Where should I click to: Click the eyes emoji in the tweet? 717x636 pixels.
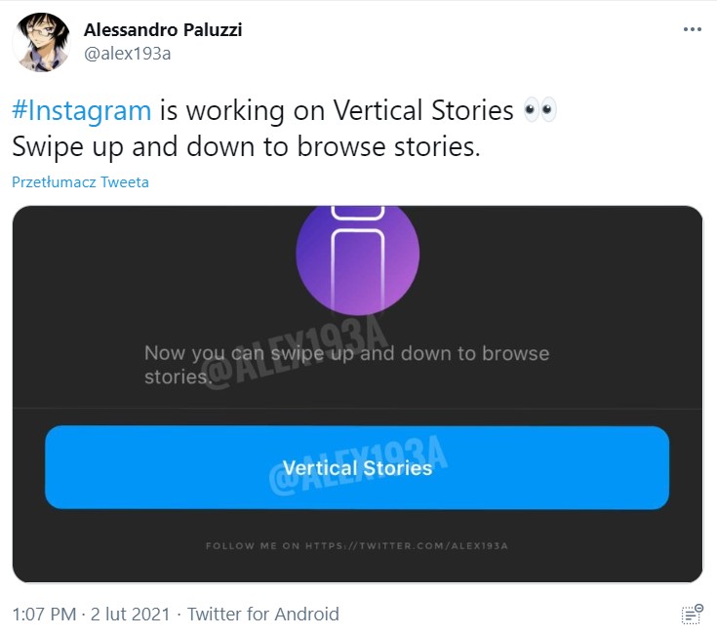pos(539,110)
